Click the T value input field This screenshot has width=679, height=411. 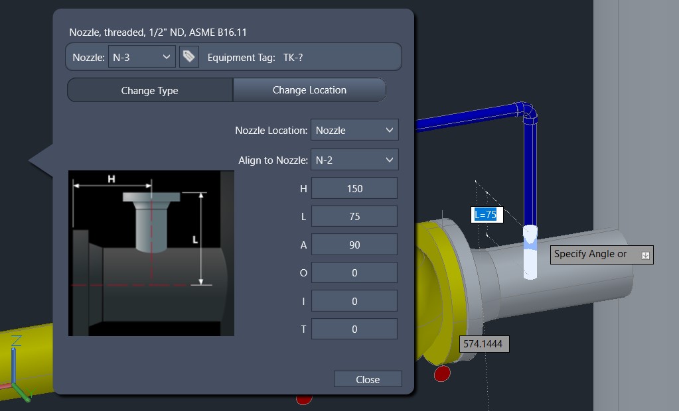coord(354,329)
